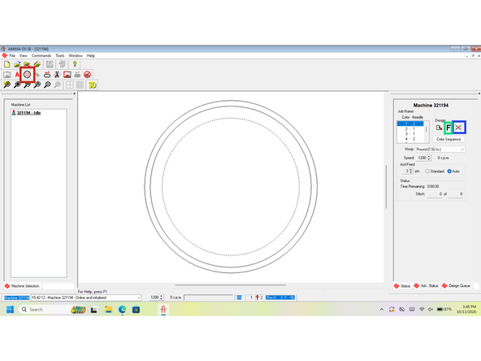This screenshot has height=361, width=481.
Task: Click the Color Sequence button
Action: [x=448, y=139]
